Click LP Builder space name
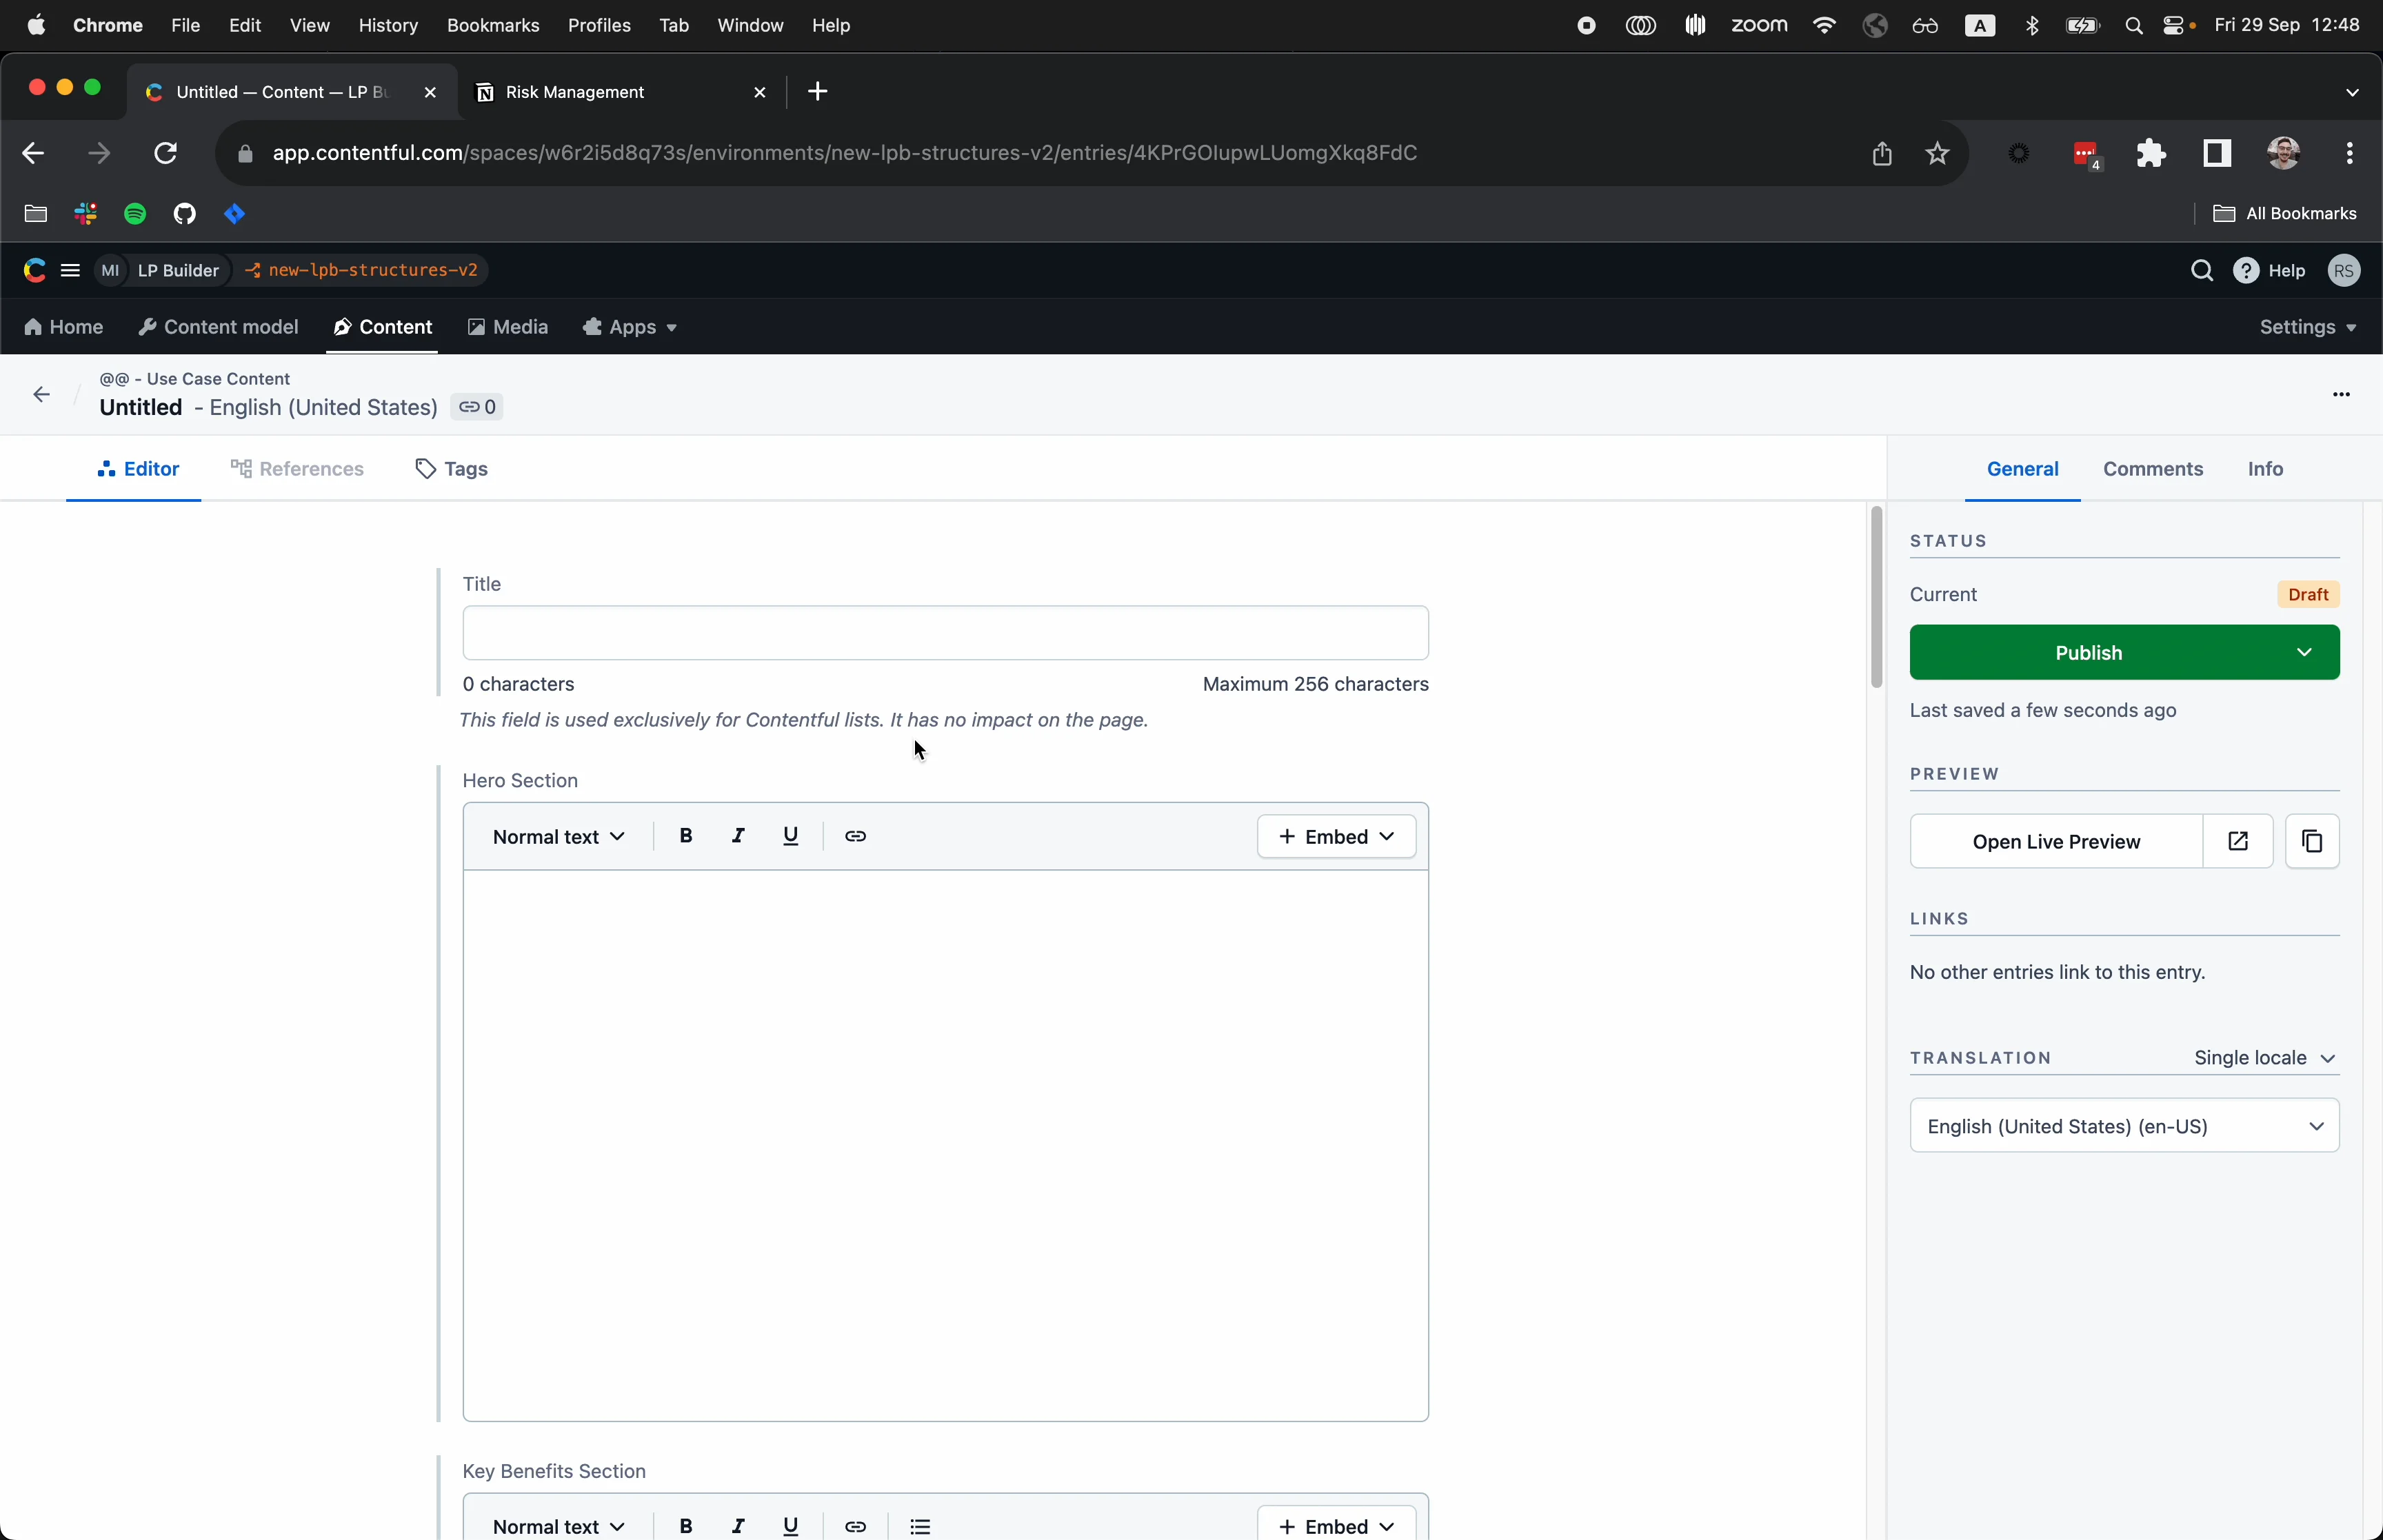Viewport: 2383px width, 1540px height. tap(178, 271)
